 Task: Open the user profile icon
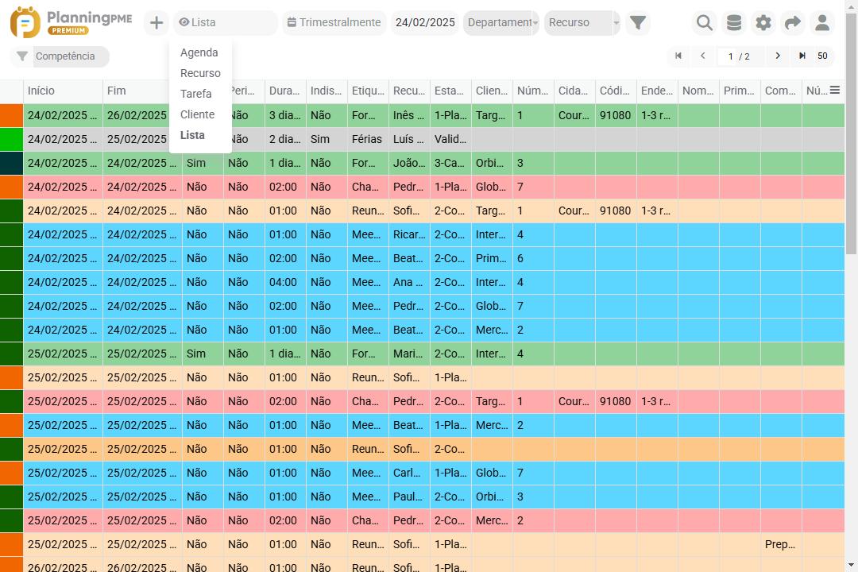[822, 22]
